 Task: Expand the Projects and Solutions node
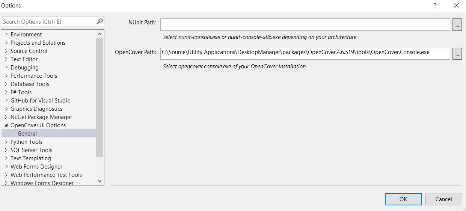(6, 43)
